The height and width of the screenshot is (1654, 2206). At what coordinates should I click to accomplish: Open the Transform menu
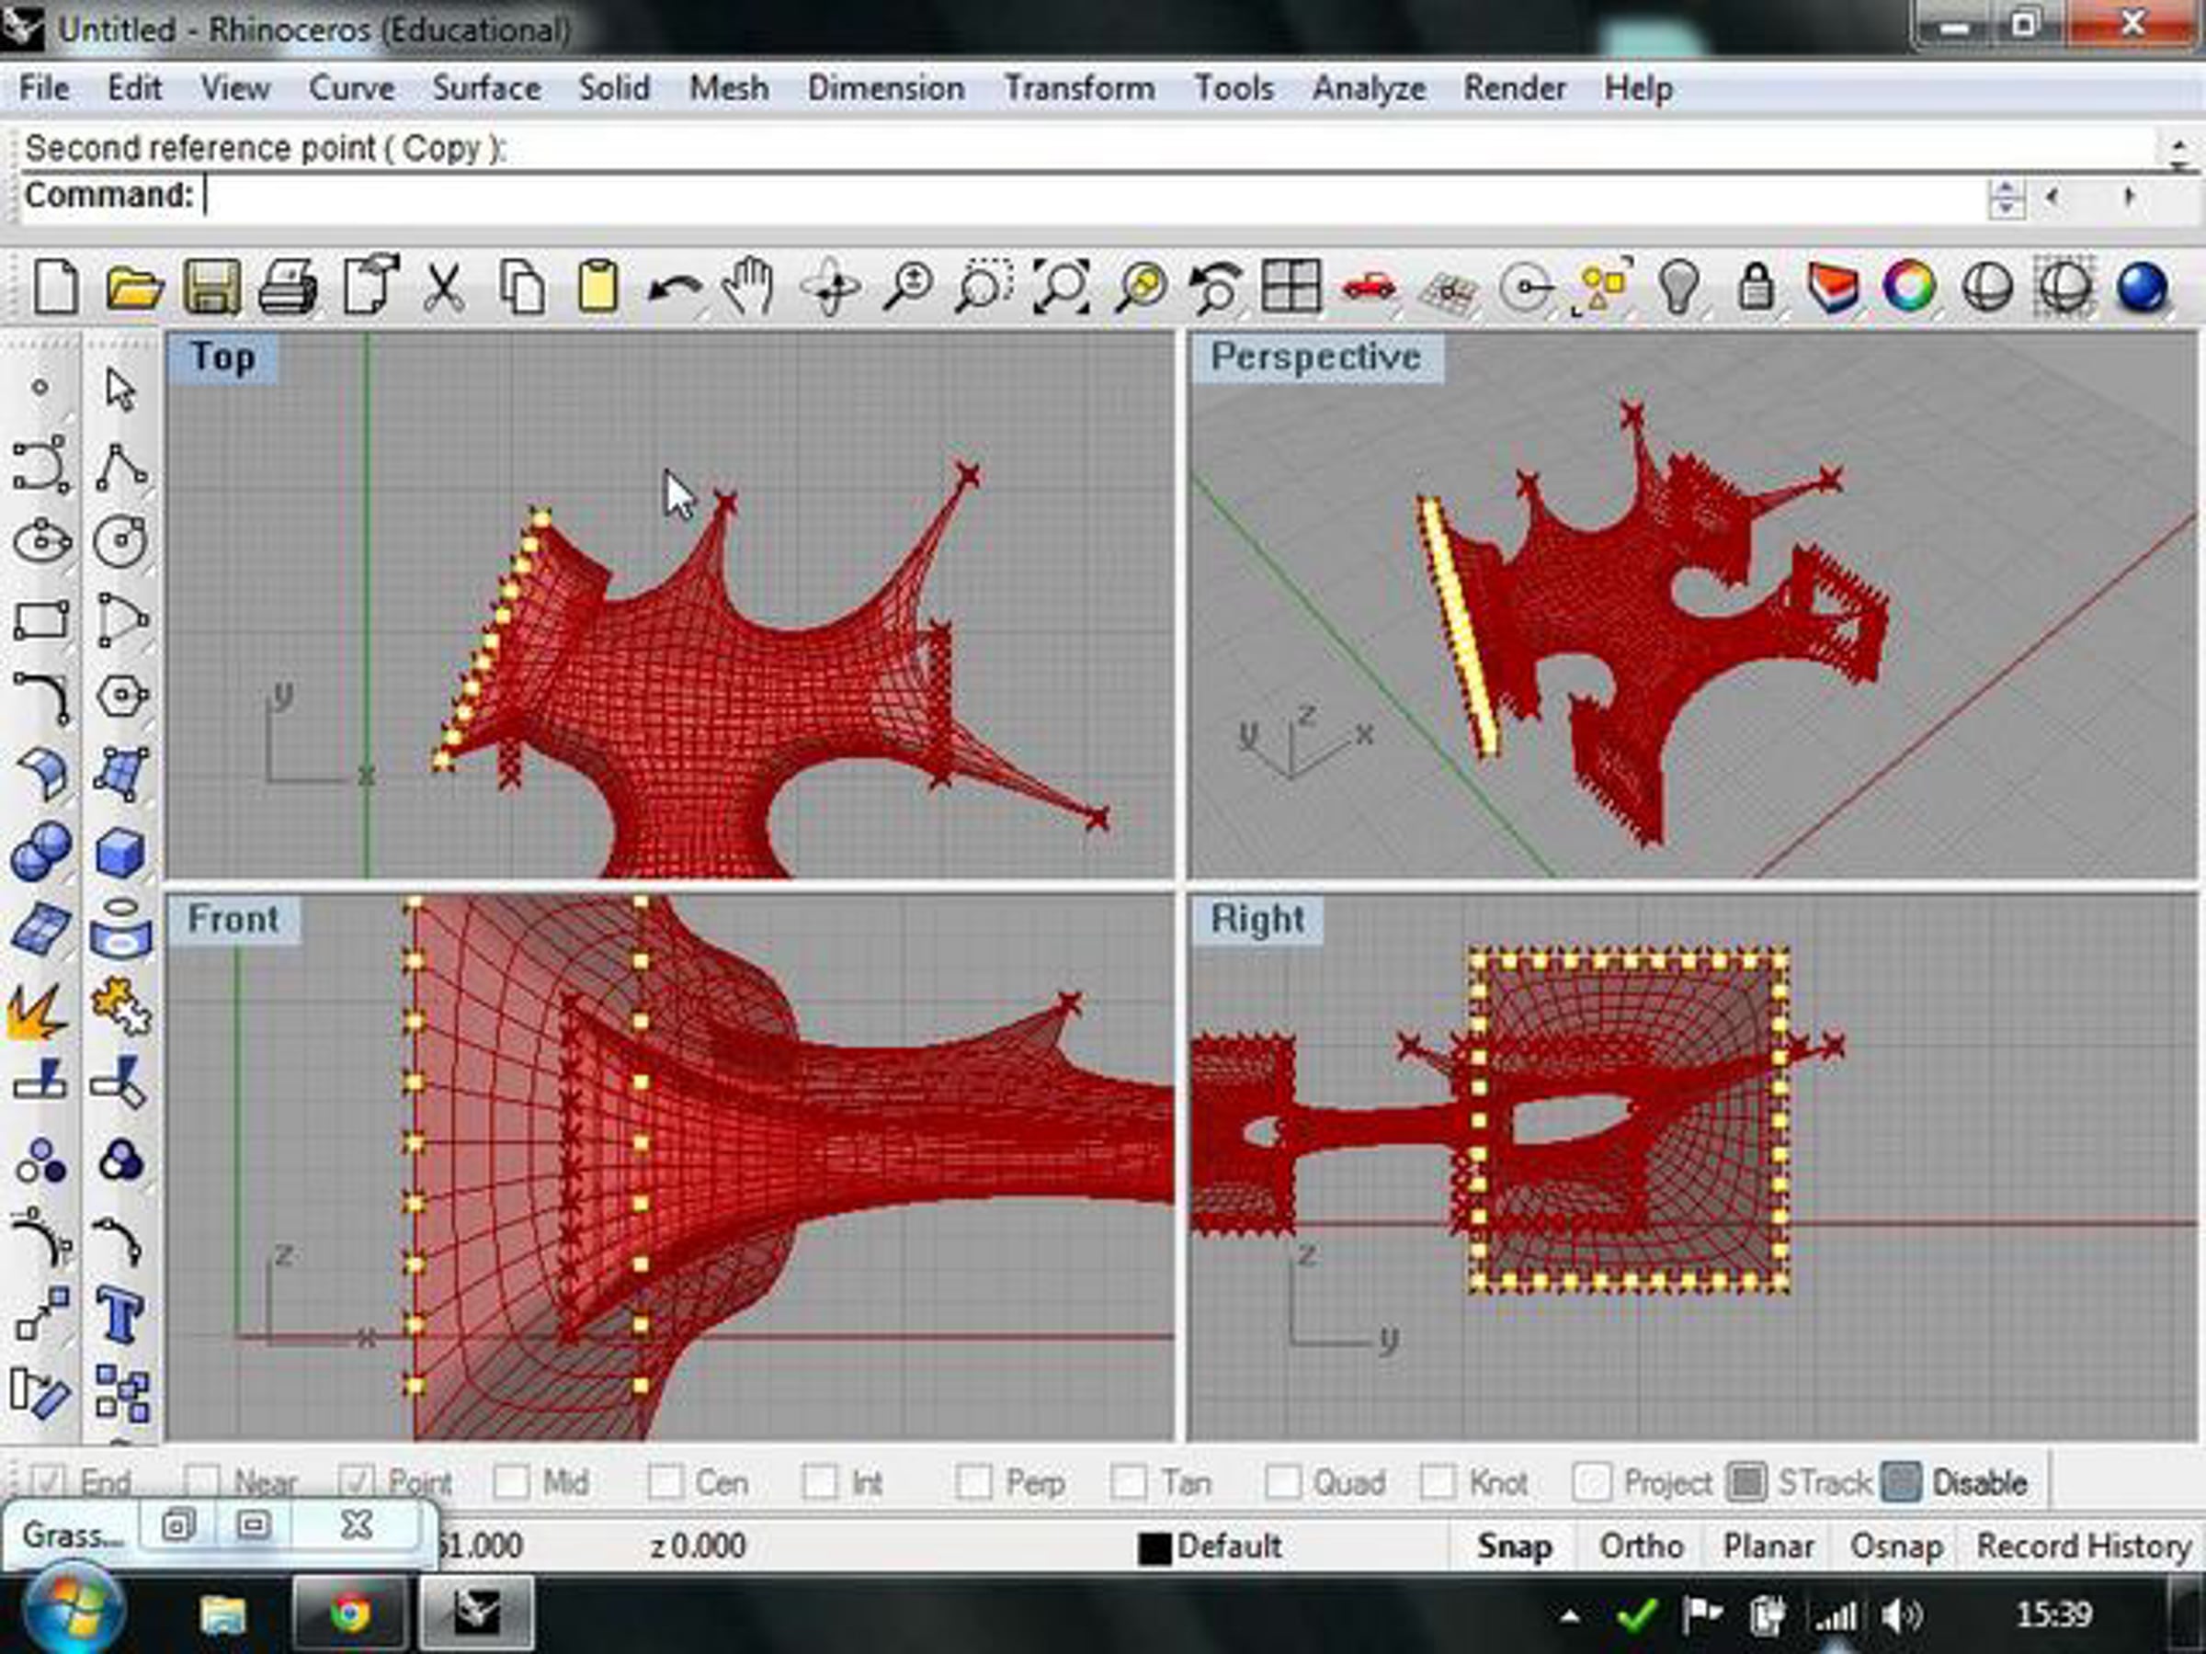1079,89
